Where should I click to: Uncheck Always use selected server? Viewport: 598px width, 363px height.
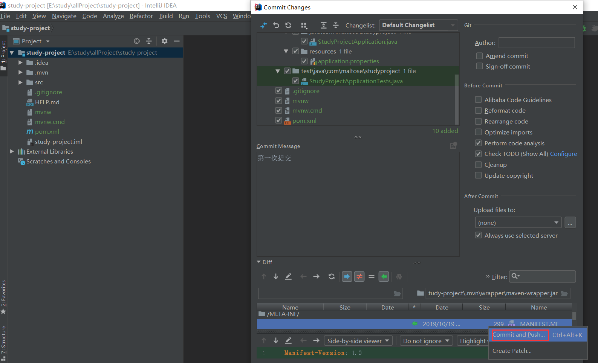[x=478, y=235]
